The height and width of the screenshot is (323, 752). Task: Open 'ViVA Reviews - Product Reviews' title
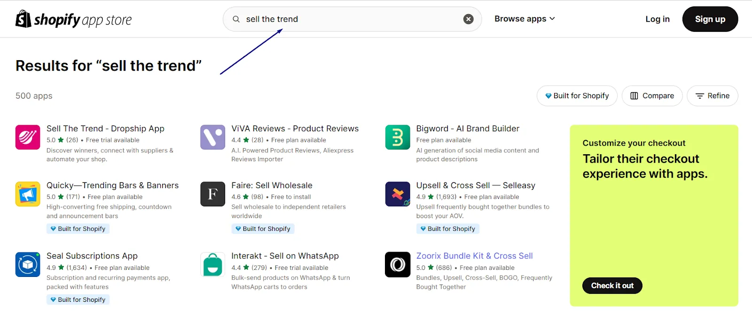[x=295, y=129]
